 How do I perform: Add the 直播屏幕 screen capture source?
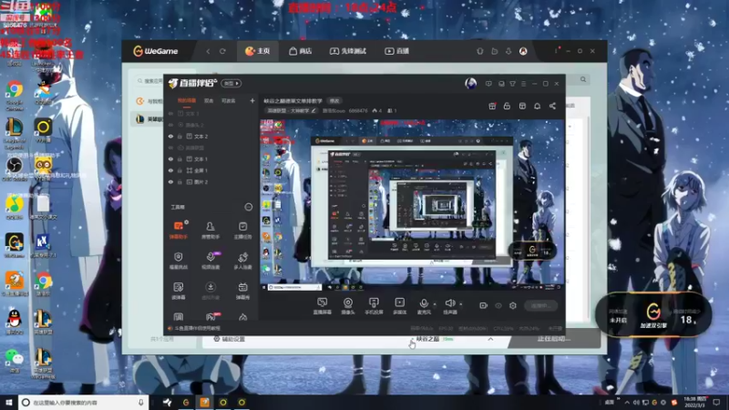pyautogui.click(x=323, y=306)
